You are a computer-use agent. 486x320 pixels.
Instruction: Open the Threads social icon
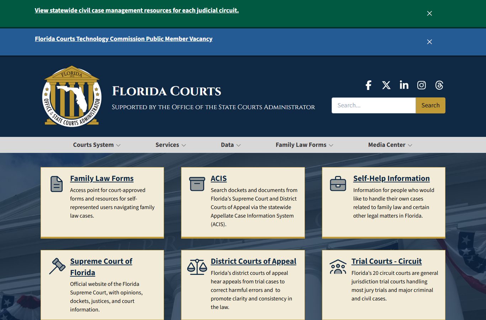[x=439, y=85]
